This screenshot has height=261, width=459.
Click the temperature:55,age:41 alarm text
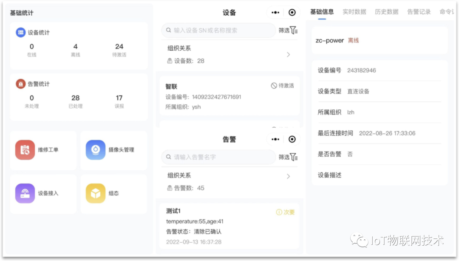point(195,221)
